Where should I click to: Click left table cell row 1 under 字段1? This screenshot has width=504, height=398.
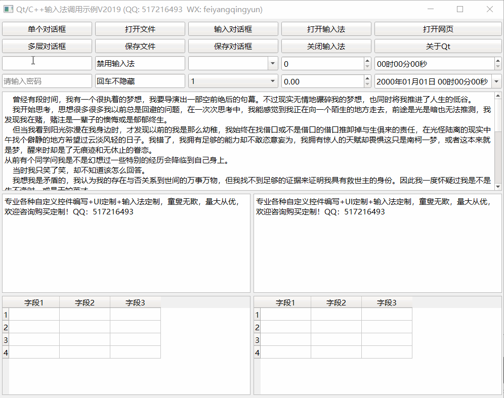click(34, 315)
